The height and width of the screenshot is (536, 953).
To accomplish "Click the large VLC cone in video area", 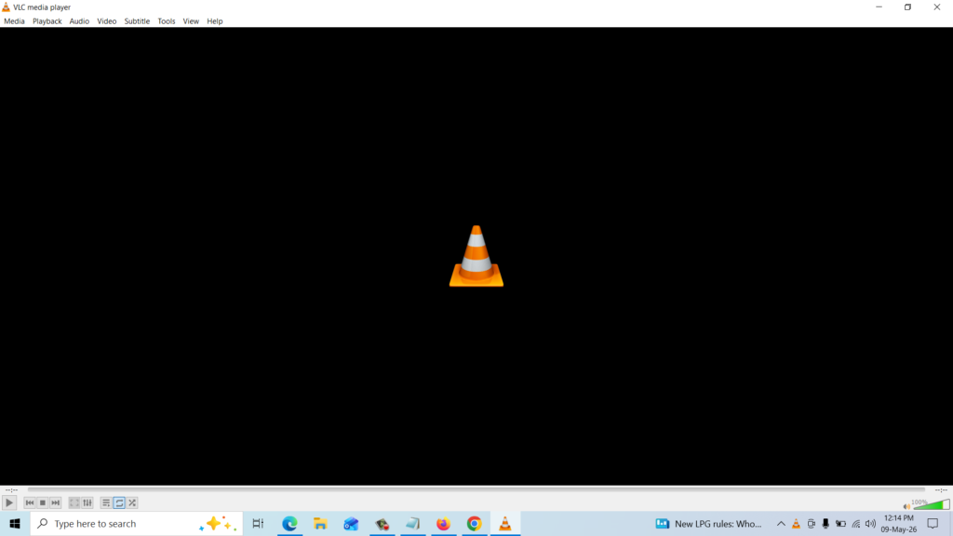I will point(476,256).
